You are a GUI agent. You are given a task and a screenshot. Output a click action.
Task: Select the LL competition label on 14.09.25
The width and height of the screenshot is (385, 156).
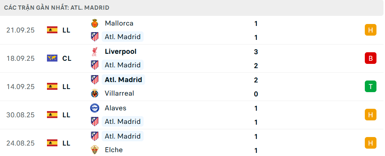[x=66, y=87]
